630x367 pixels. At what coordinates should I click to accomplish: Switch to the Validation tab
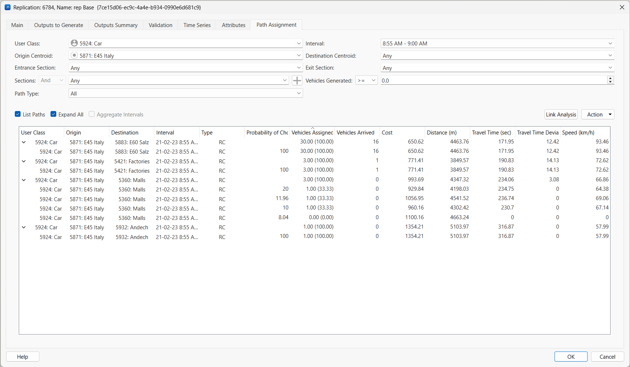(x=160, y=25)
